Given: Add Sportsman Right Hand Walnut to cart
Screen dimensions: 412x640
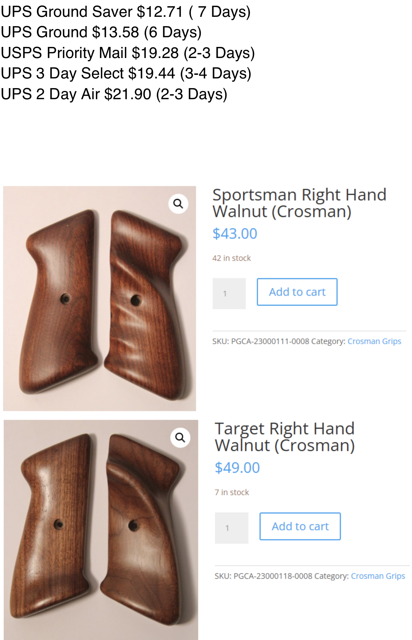Looking at the screenshot, I should tap(297, 292).
